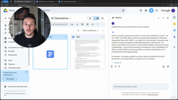Switch to Beneficios IA Gen browser tab
Viewport: 178px width, 100px height.
47,2
